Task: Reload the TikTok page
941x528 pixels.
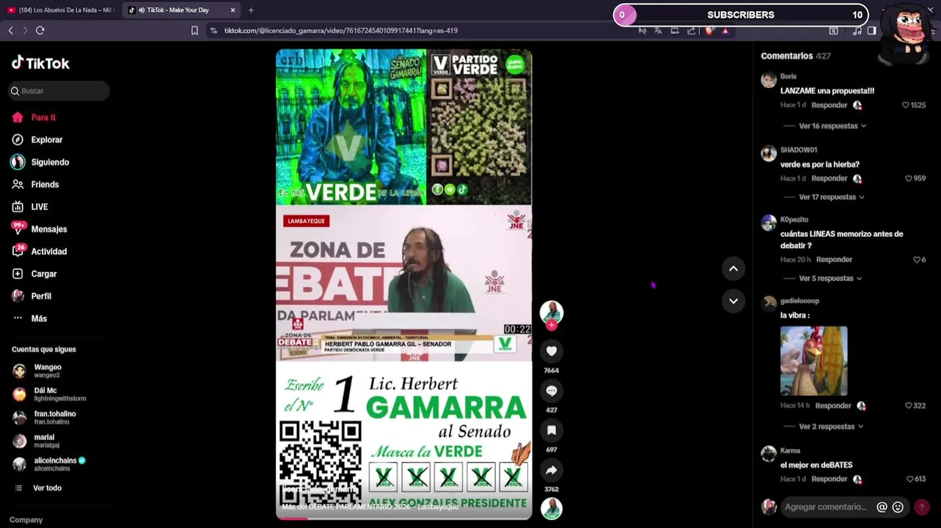Action: [40, 31]
